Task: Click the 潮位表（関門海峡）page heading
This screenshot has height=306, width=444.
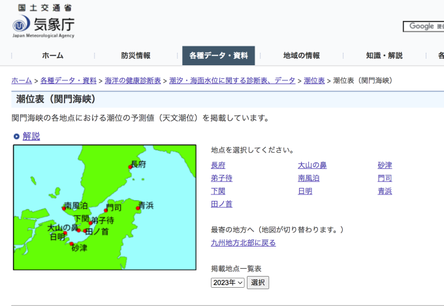Action: (55, 99)
